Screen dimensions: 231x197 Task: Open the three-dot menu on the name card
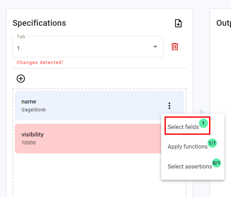(169, 106)
